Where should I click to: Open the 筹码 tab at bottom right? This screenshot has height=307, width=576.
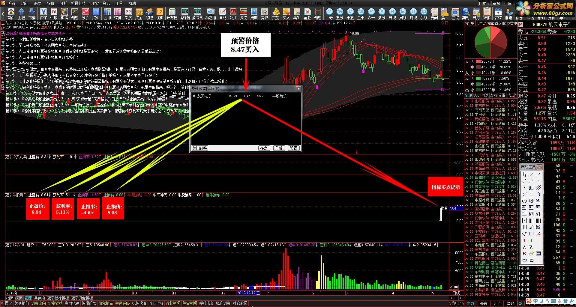click(x=510, y=303)
